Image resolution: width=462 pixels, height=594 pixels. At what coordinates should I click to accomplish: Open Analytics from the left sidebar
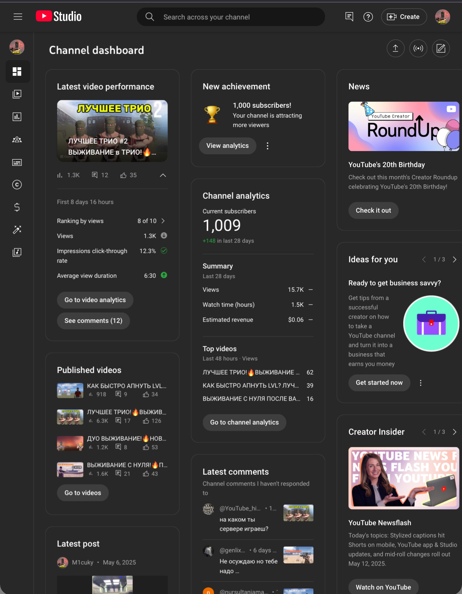tap(17, 117)
